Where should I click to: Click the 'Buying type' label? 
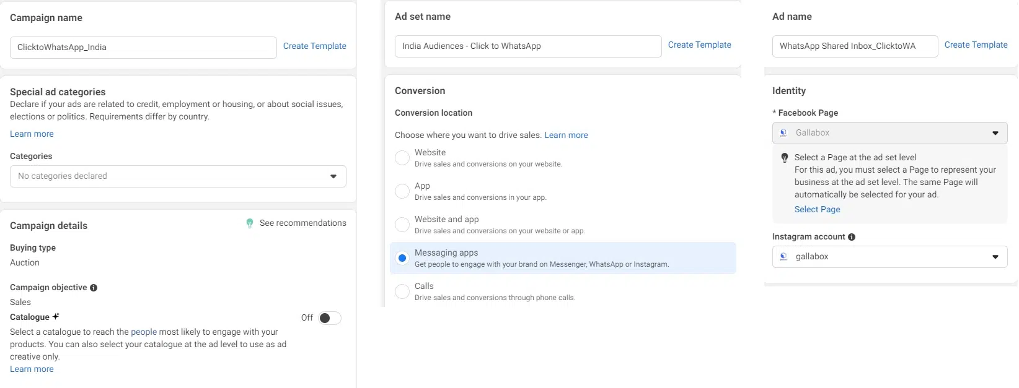[33, 248]
